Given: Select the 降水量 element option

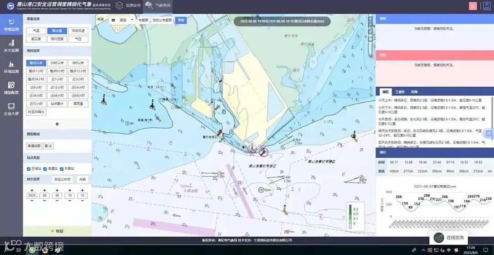Looking at the screenshot, I should (57, 31).
